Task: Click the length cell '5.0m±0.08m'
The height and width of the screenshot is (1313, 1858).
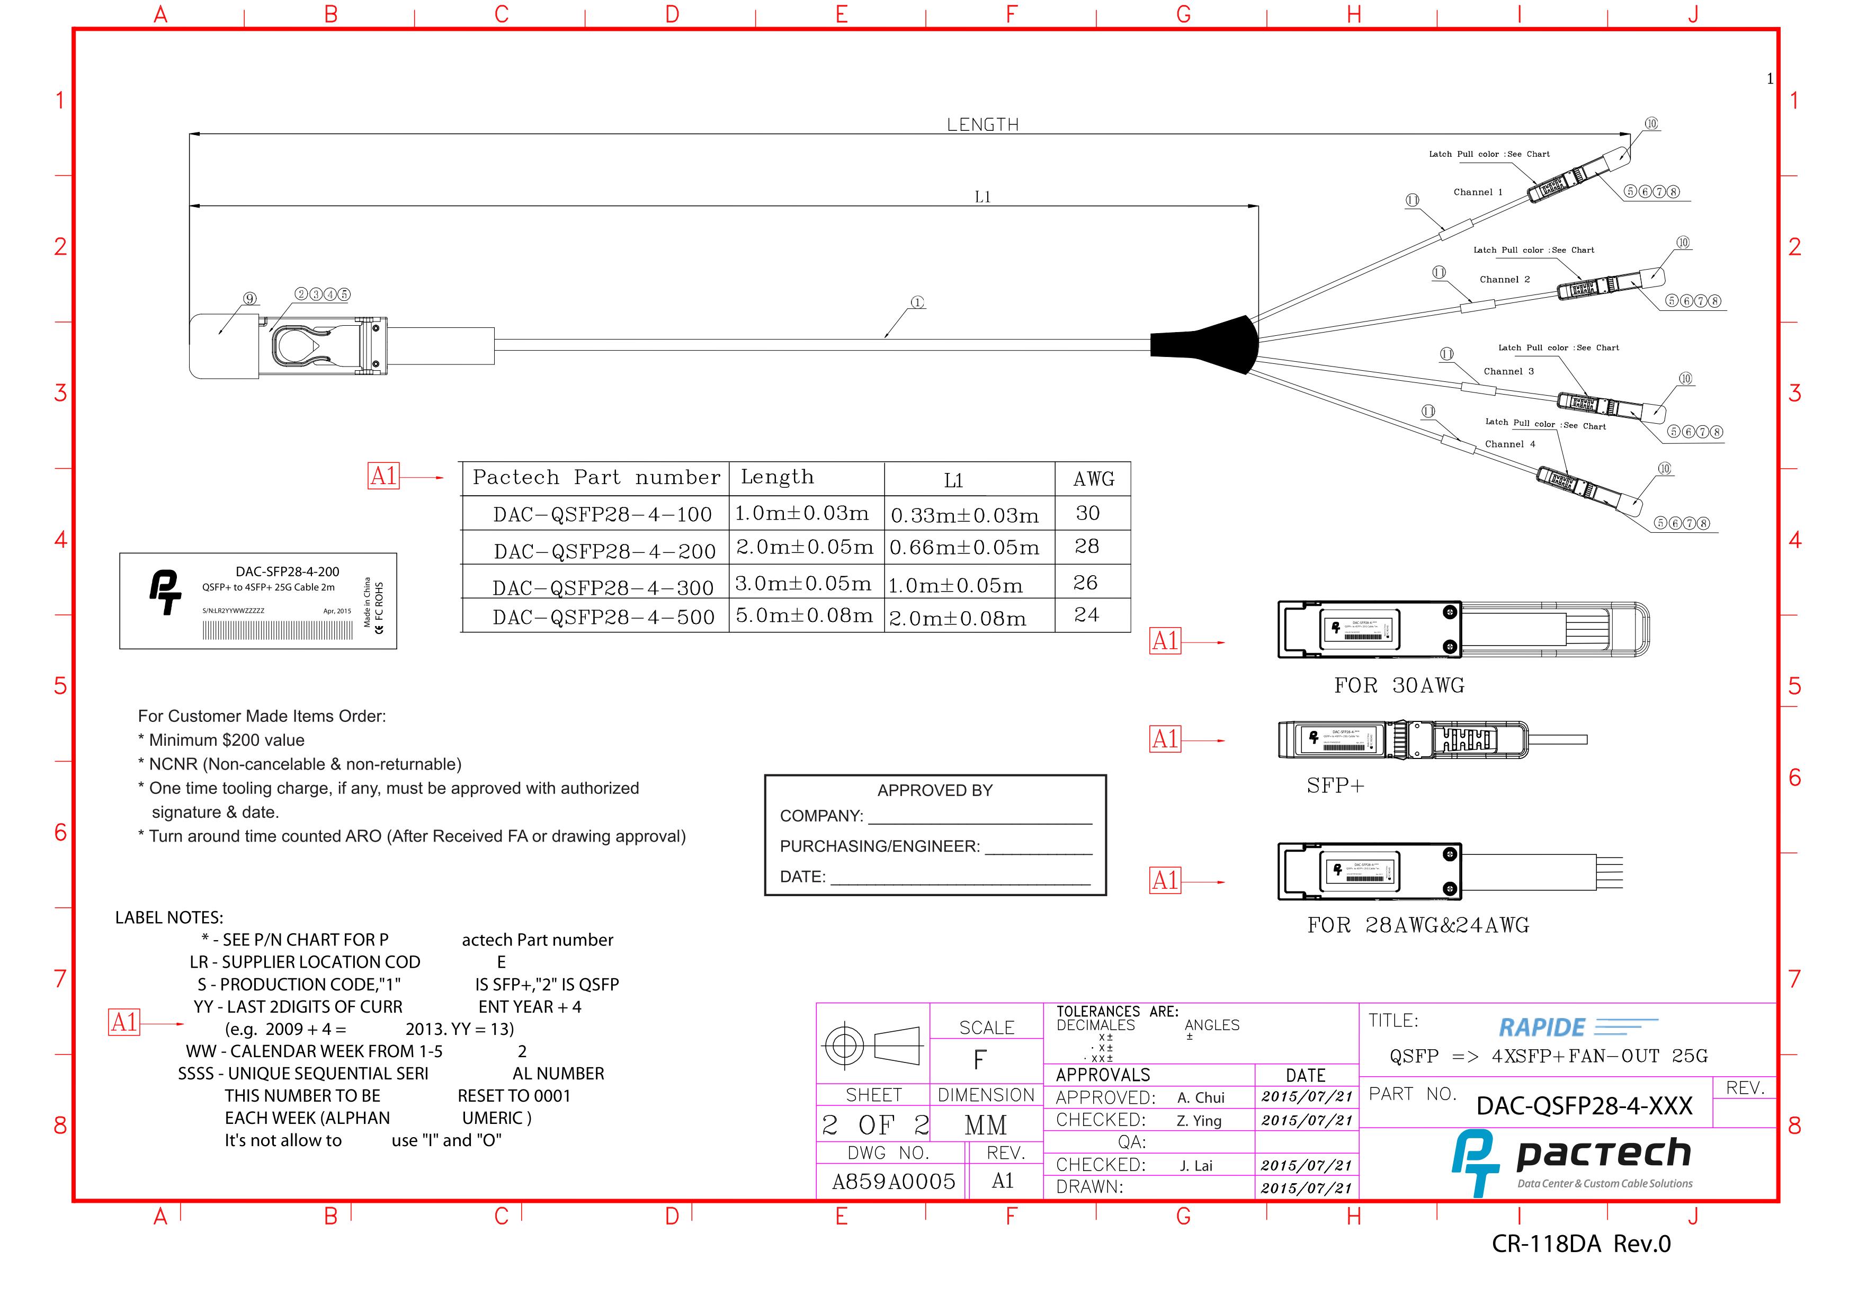Action: [x=805, y=615]
